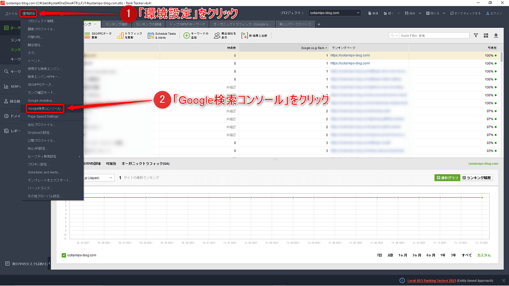Viewport: 509px width, 286px height.
Task: Switch to the progress graph view toggle
Action: 446,177
